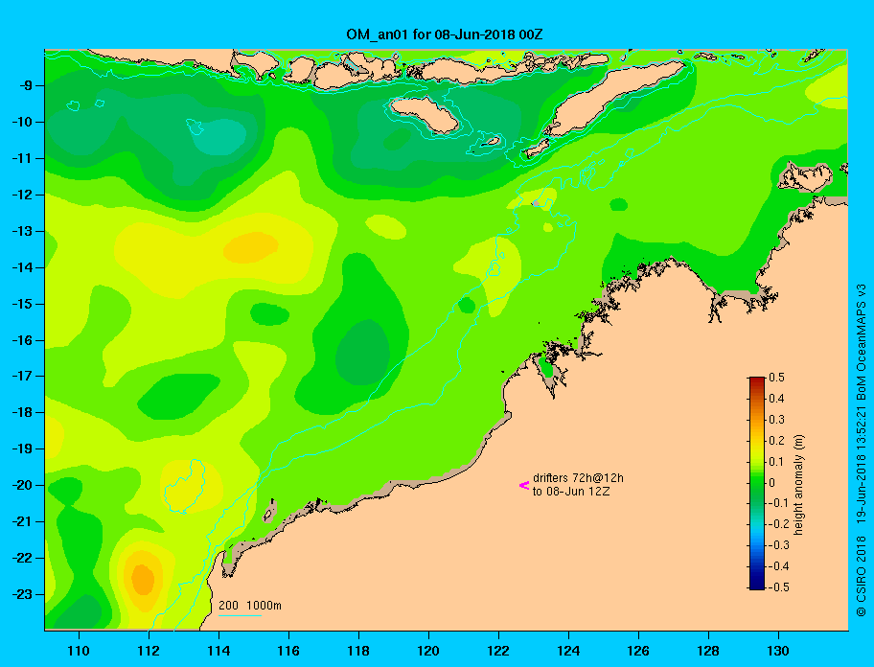Click the vertical 'CSIRO 2018 BoM OceanMAPS v3' credit text
This screenshot has width=874, height=667.
point(861,449)
